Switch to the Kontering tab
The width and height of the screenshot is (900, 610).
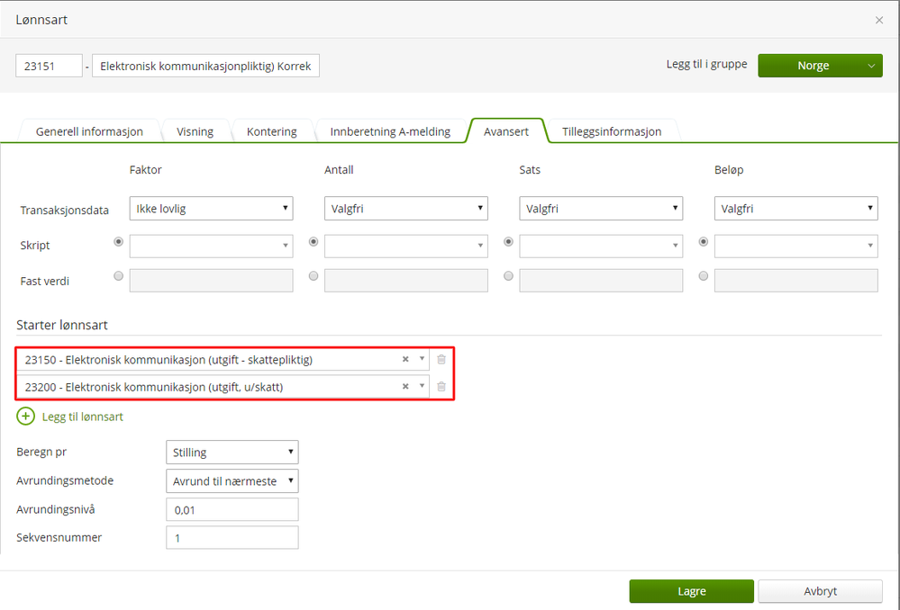[271, 131]
